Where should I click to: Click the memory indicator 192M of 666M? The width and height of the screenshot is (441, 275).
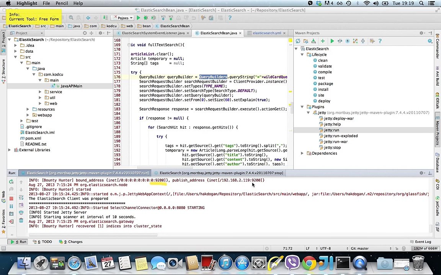coord(426,249)
